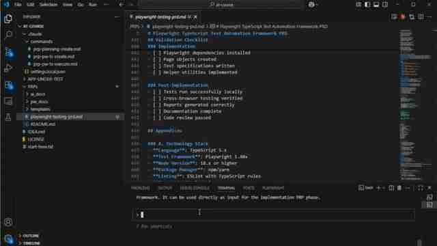Open the Customize Layout icon
Image resolution: width=437 pixels, height=246 pixels.
[x=358, y=5]
